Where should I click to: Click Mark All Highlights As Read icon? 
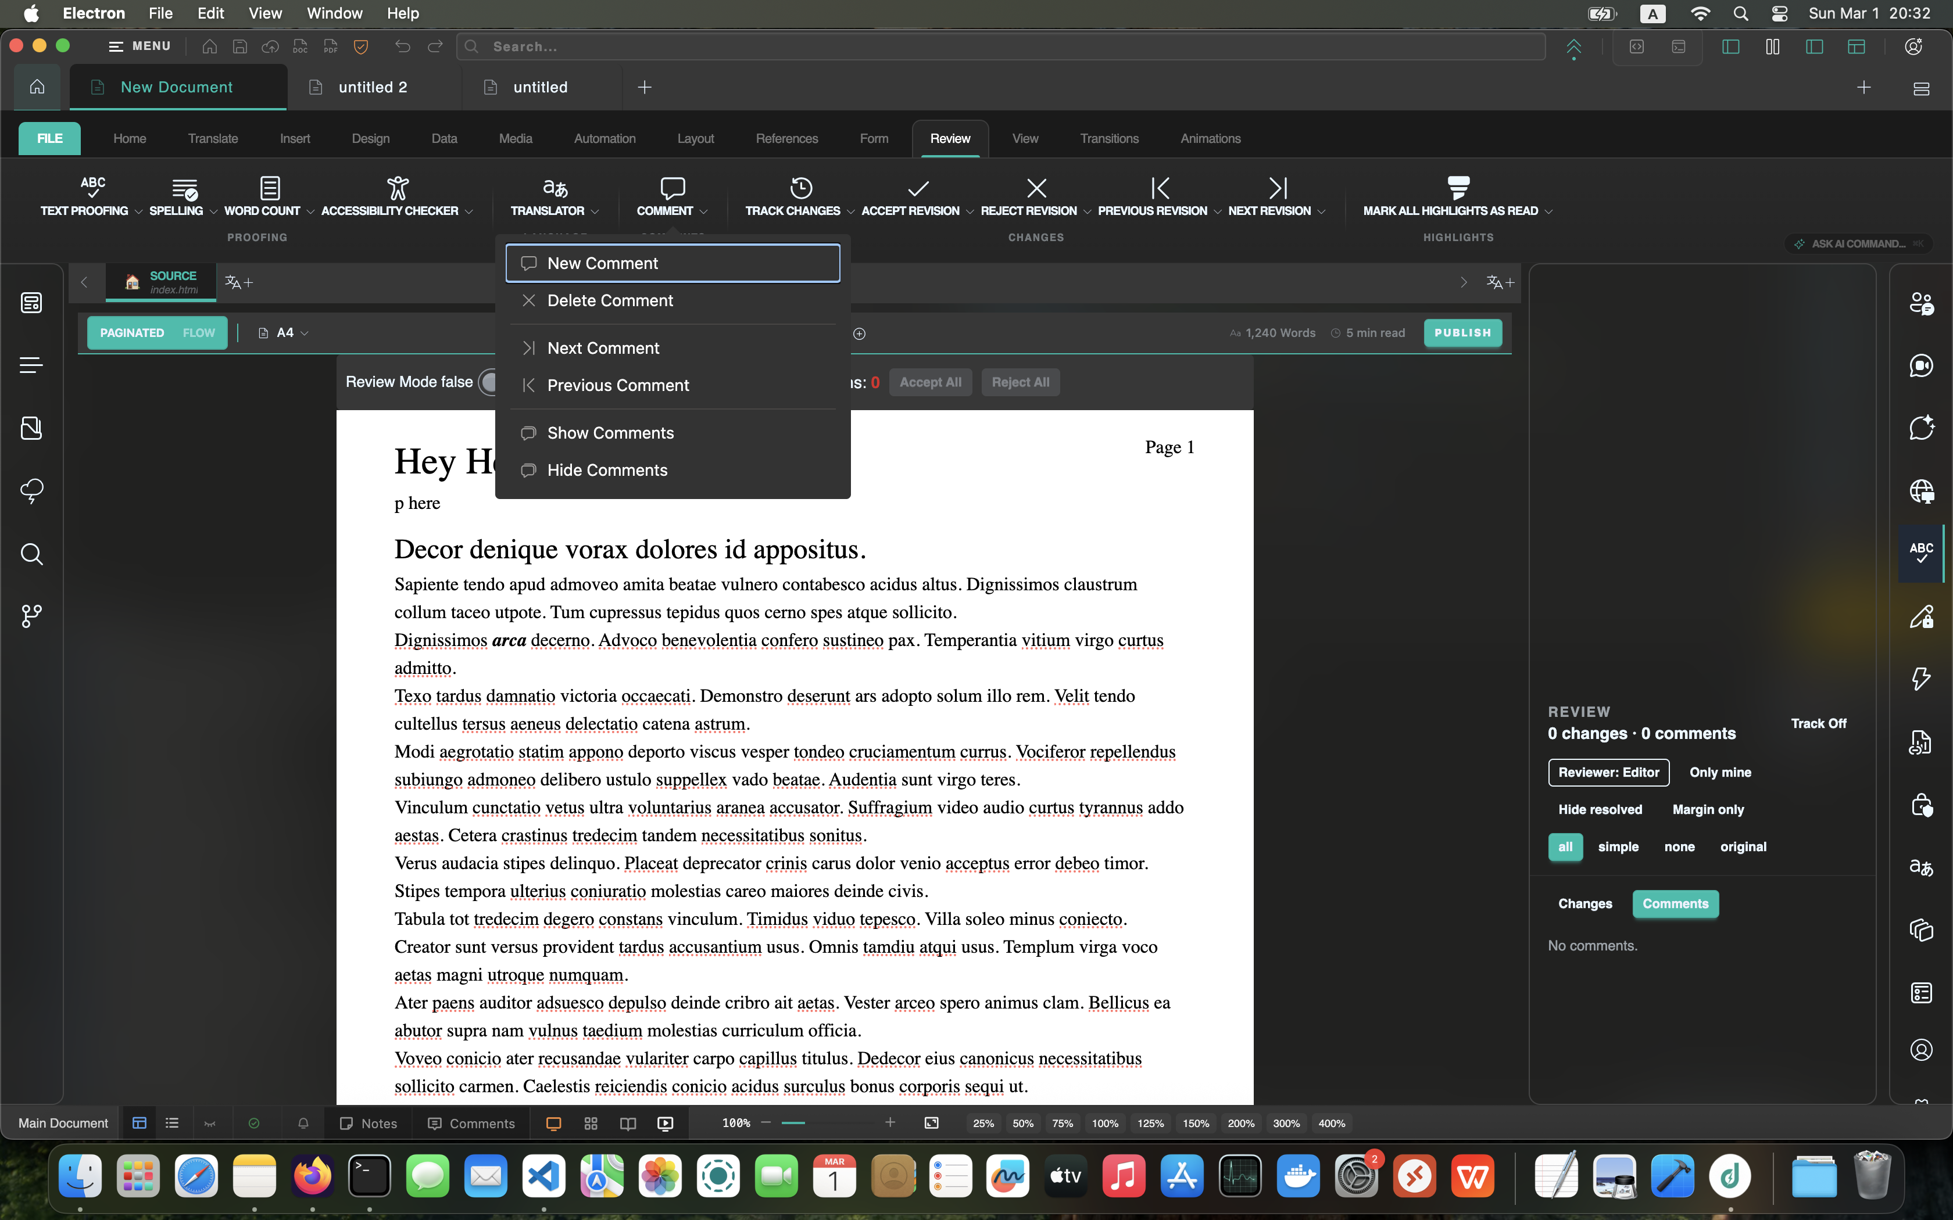click(1458, 188)
